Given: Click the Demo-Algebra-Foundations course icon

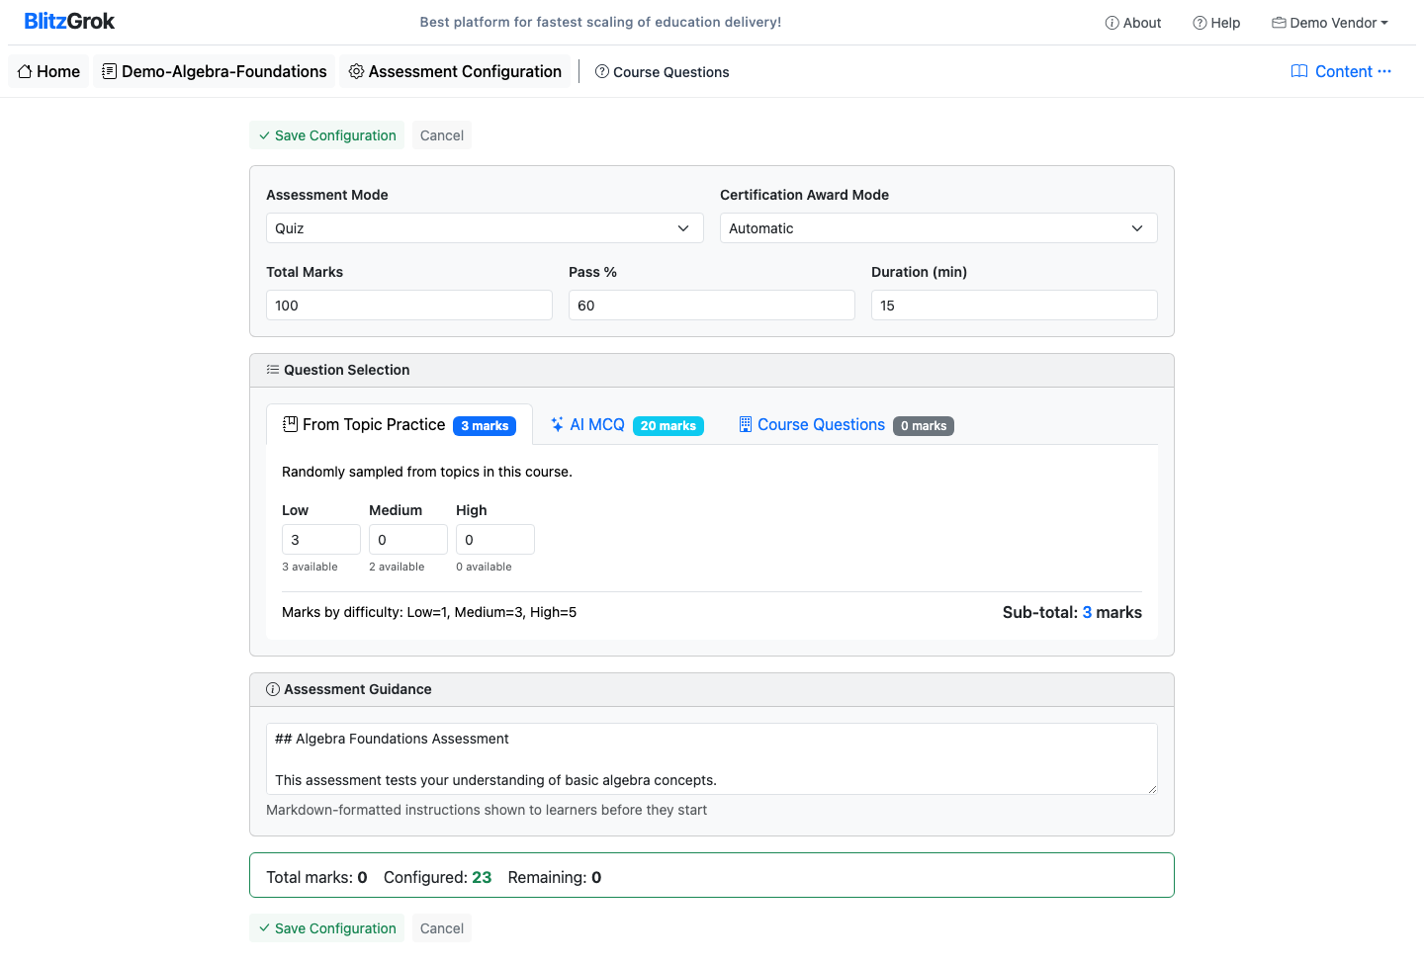Looking at the screenshot, I should [110, 71].
